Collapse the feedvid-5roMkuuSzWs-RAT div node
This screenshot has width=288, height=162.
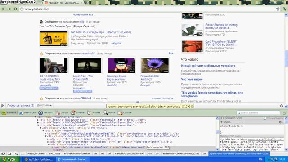click(x=38, y=125)
